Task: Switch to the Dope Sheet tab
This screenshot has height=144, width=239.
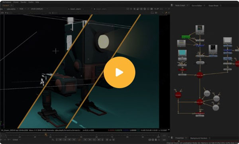Action: click(214, 6)
